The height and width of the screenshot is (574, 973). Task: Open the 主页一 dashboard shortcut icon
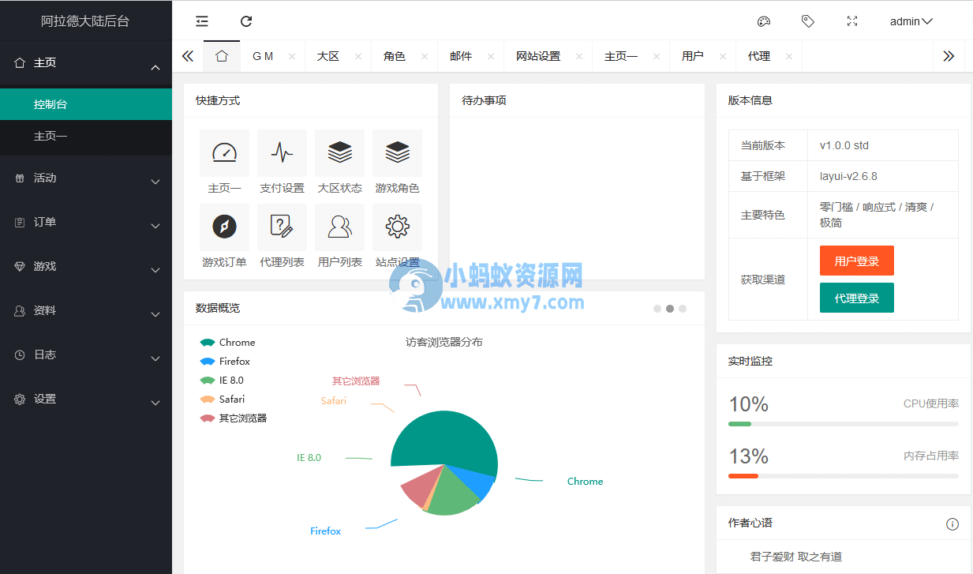pos(224,153)
